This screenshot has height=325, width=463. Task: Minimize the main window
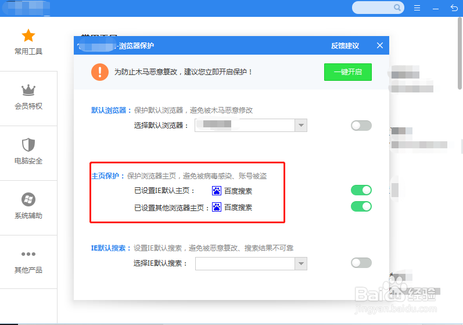pos(436,9)
